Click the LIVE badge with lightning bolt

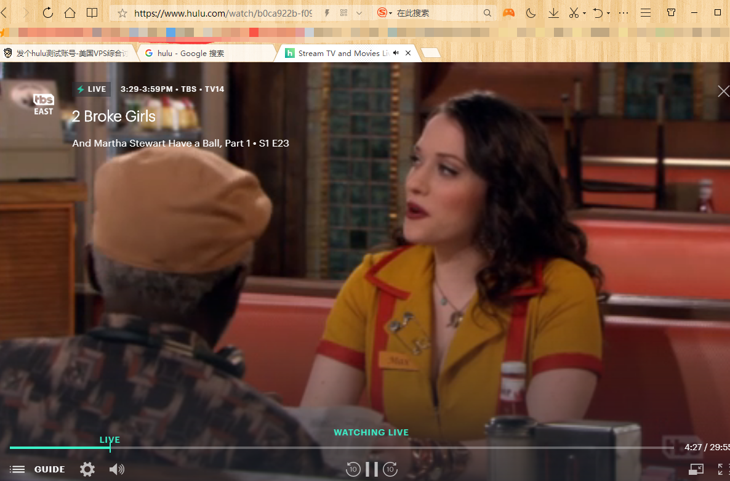coord(92,89)
